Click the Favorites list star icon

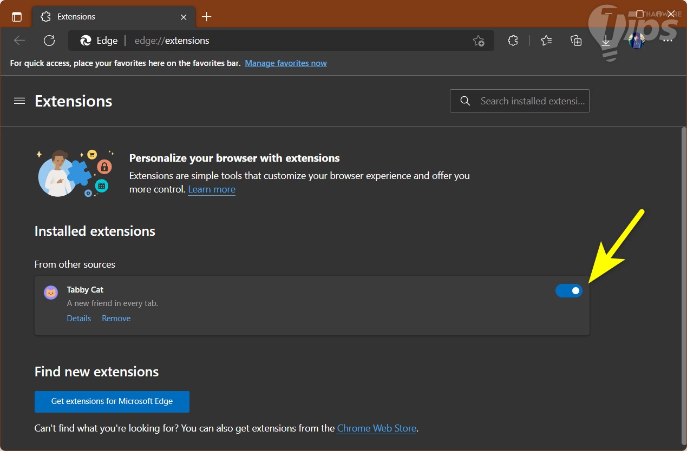point(546,41)
